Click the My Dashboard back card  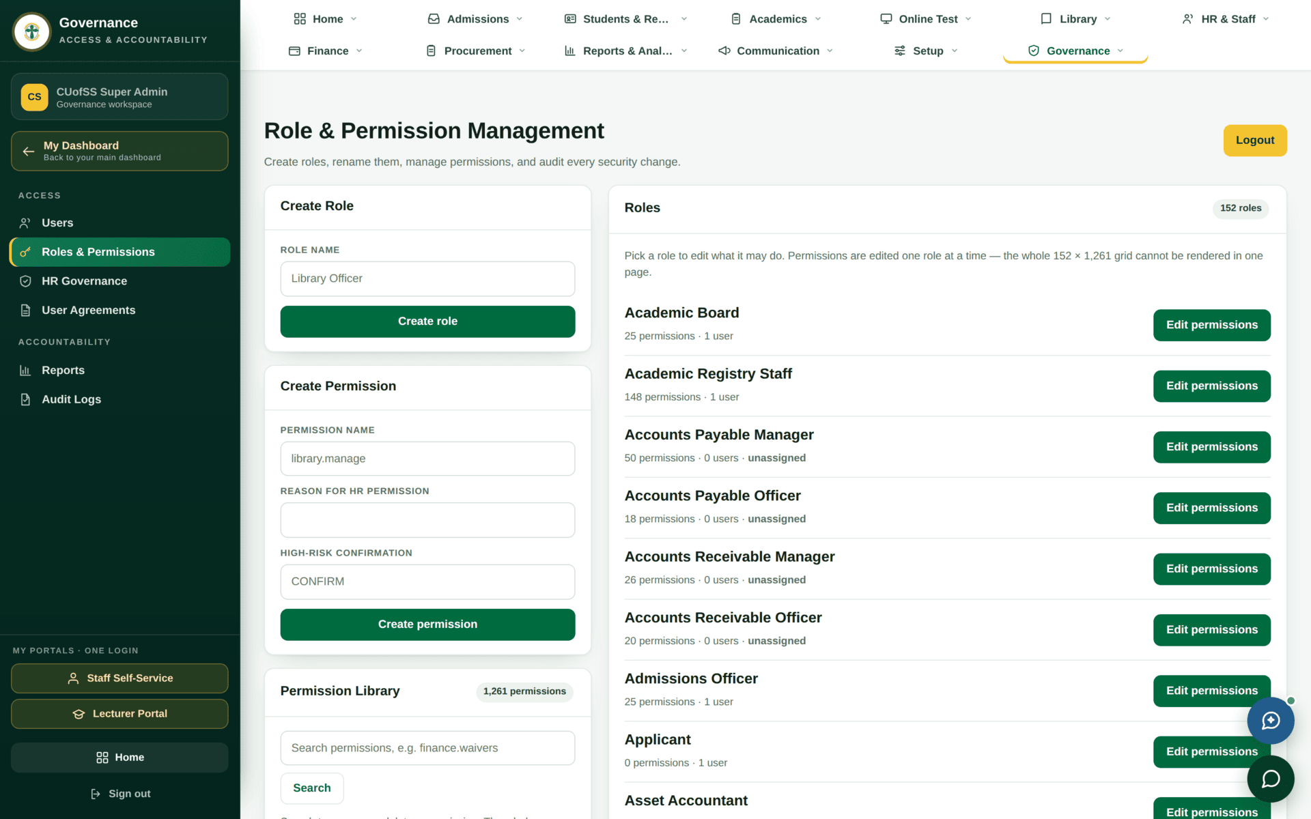tap(119, 152)
